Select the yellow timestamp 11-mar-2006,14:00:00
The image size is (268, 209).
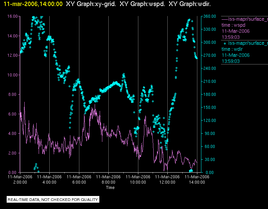(33, 4)
